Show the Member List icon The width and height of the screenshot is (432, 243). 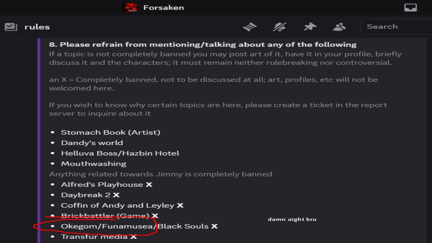click(339, 27)
